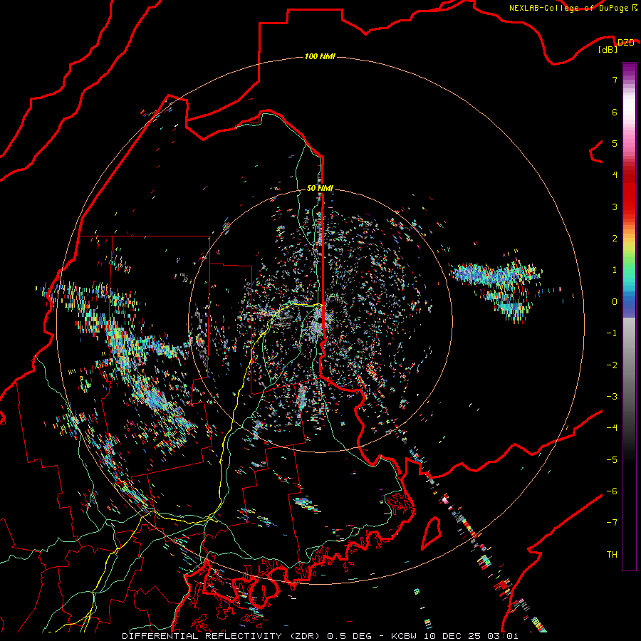Click the 1 dB legend tick label

[x=615, y=270]
